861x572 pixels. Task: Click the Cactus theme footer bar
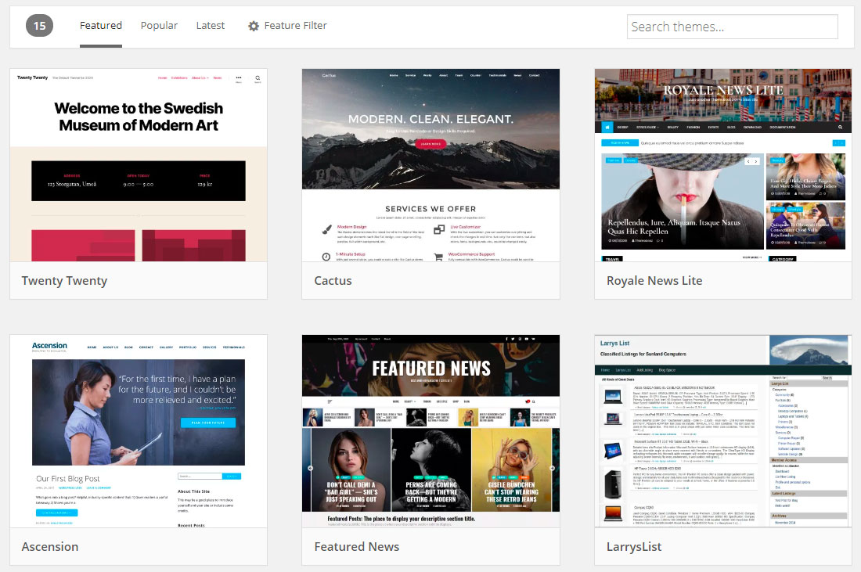pyautogui.click(x=430, y=280)
